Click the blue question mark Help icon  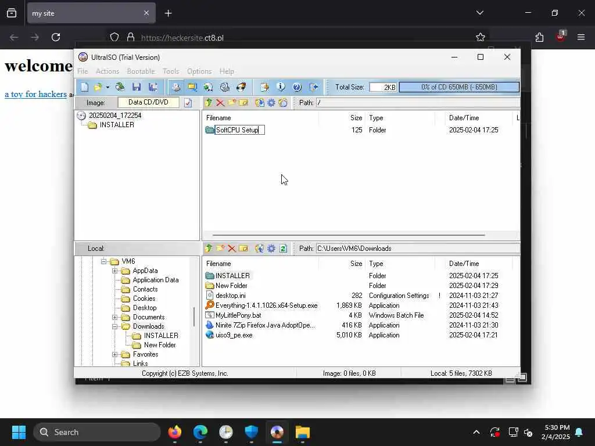coord(297,87)
